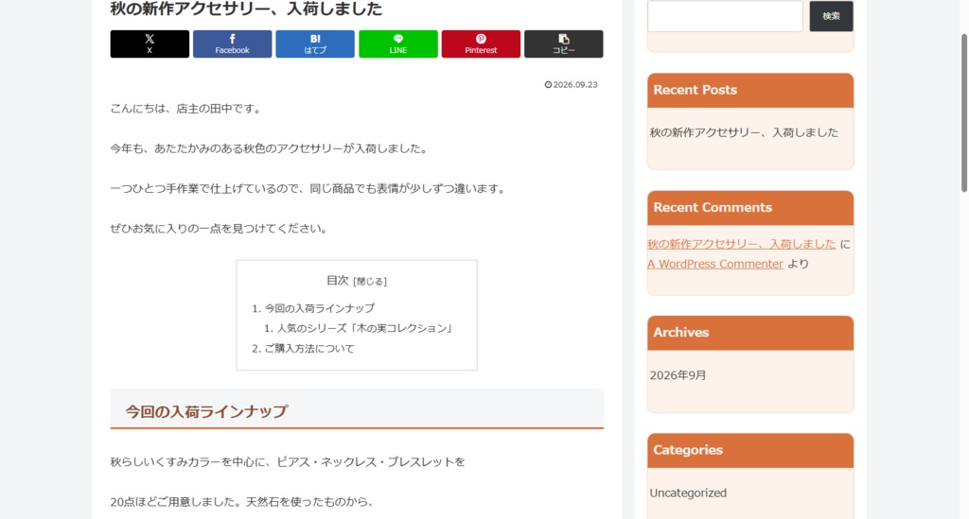This screenshot has width=969, height=519.
Task: Click the Hatena B! icon
Action: pyautogui.click(x=315, y=39)
